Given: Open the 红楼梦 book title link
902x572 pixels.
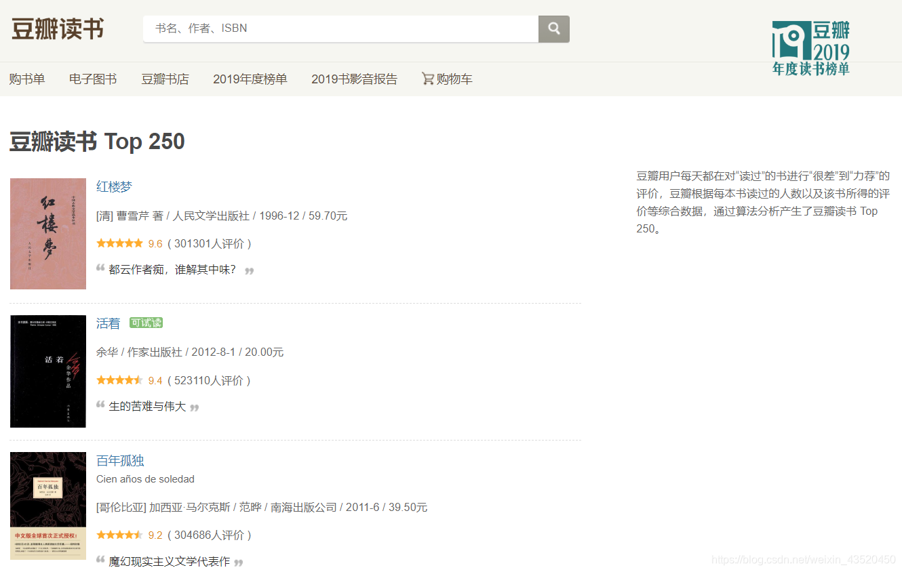Looking at the screenshot, I should [x=114, y=187].
